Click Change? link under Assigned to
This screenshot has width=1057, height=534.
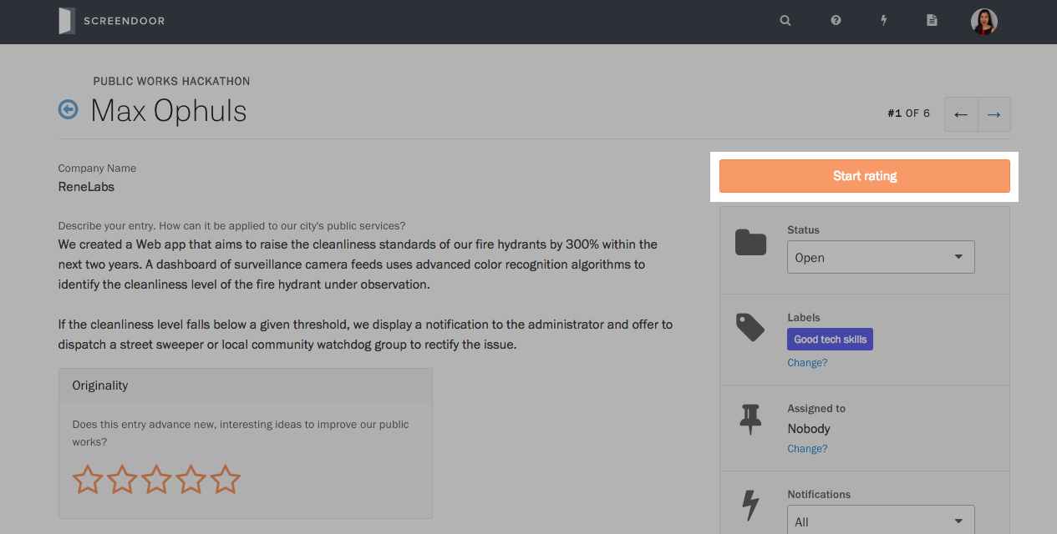tap(807, 449)
